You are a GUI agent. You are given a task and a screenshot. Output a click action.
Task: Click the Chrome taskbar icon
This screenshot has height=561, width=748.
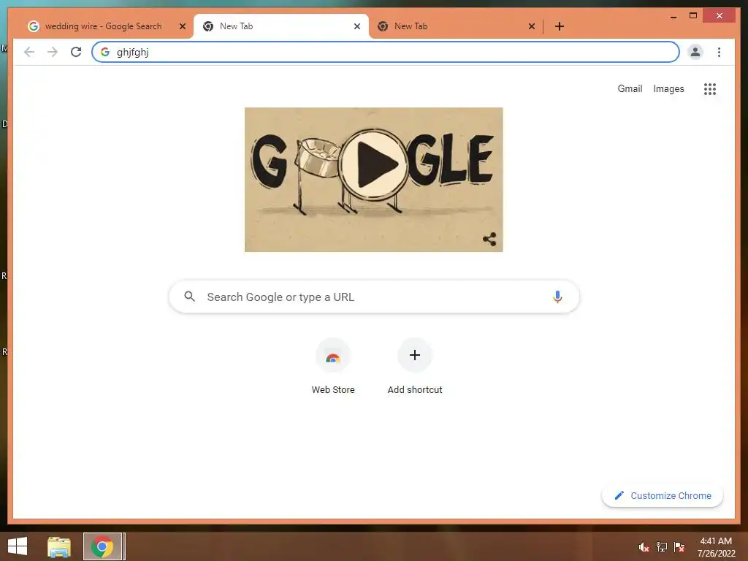coord(102,546)
